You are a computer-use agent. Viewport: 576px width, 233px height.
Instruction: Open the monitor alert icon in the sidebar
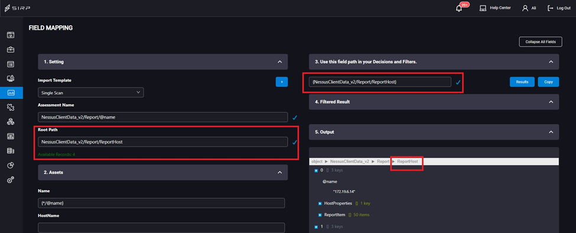[11, 78]
